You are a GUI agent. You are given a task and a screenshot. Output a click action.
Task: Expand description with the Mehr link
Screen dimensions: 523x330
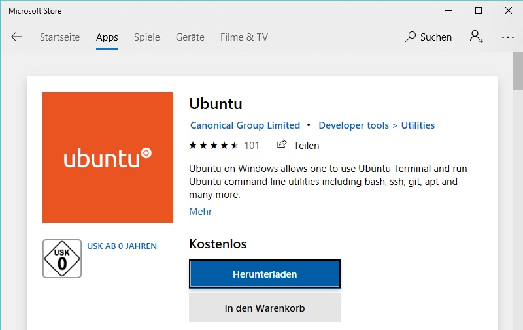click(x=201, y=211)
